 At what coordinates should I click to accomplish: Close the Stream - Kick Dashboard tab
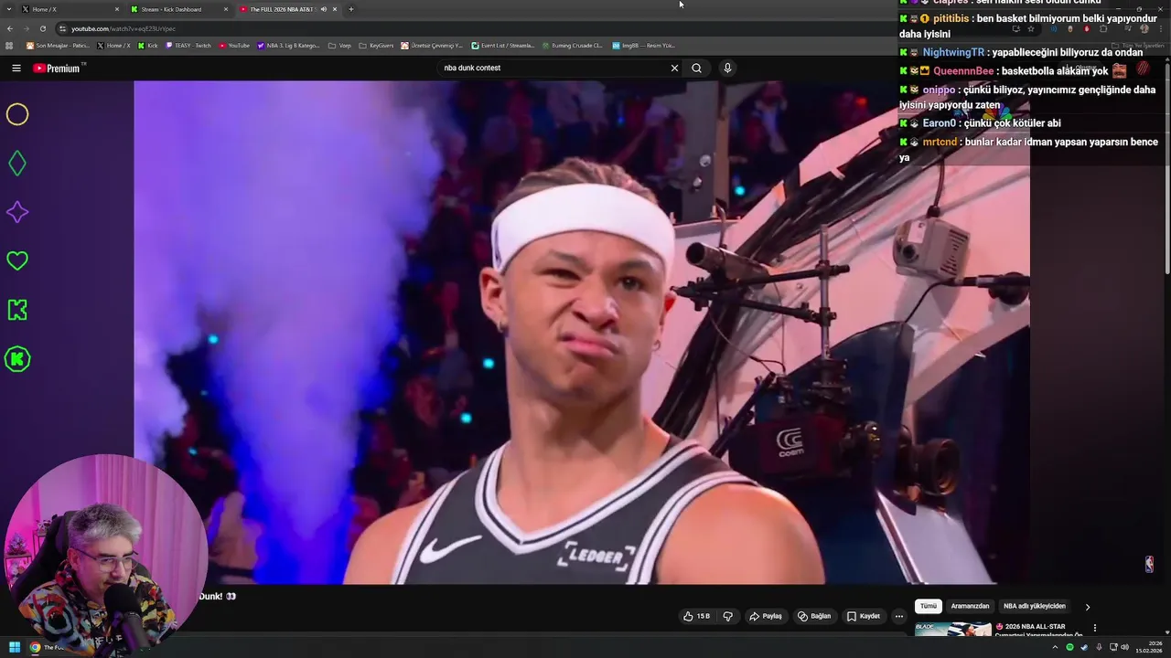point(226,9)
